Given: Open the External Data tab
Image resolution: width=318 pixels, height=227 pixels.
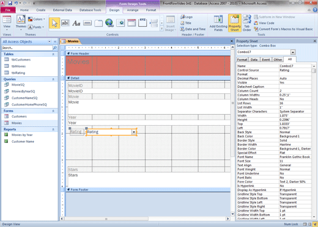Looking at the screenshot, I should point(62,10).
